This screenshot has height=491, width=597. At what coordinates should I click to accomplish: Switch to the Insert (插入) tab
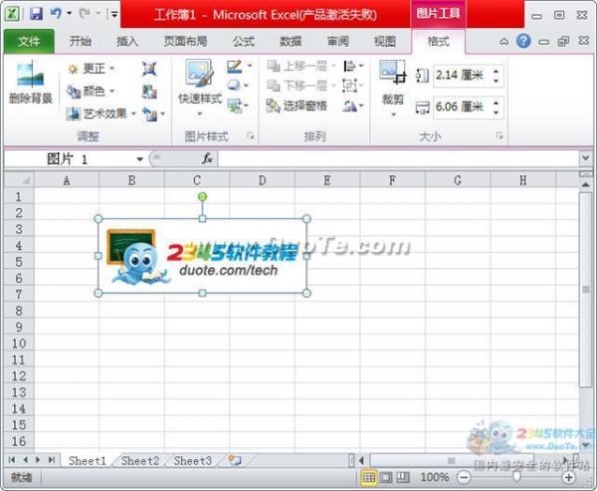click(127, 41)
